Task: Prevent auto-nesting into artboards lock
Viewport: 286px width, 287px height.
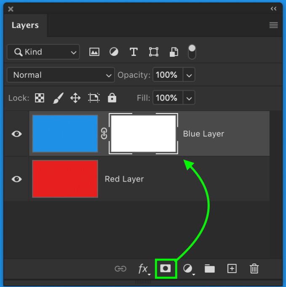Action: 94,98
